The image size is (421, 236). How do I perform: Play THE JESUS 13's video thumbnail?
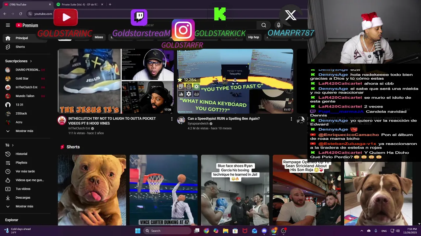pyautogui.click(x=116, y=81)
